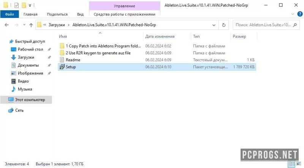304x168 pixels.
Task: Click the Текстовый докум... type cell
Action: coord(210,60)
